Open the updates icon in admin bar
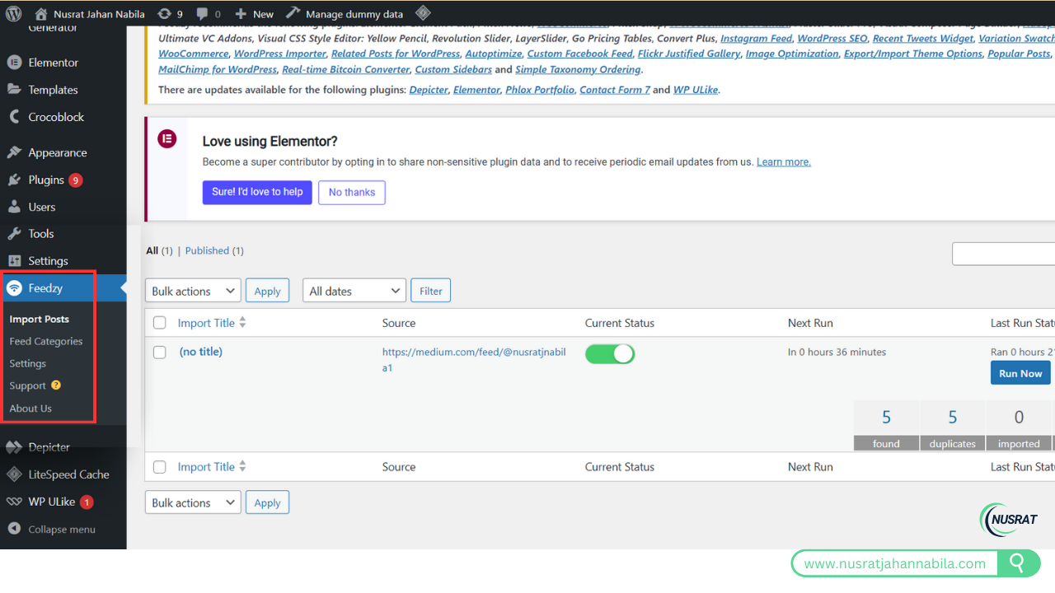This screenshot has height=593, width=1055. click(164, 13)
